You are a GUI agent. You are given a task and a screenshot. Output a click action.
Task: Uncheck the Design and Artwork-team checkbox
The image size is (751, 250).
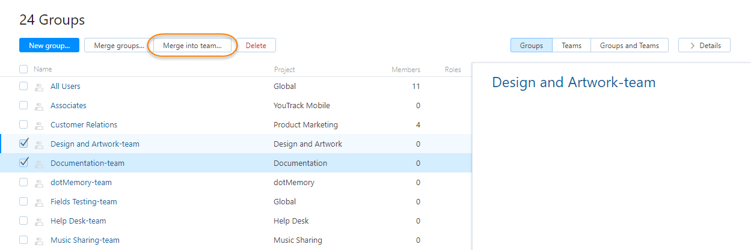pos(23,144)
